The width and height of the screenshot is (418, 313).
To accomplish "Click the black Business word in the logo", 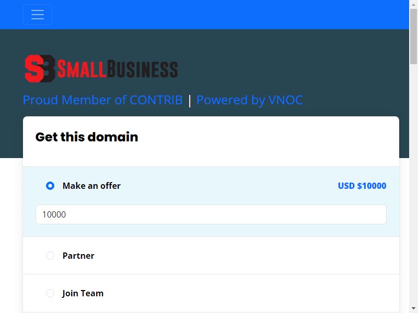I will click(143, 69).
